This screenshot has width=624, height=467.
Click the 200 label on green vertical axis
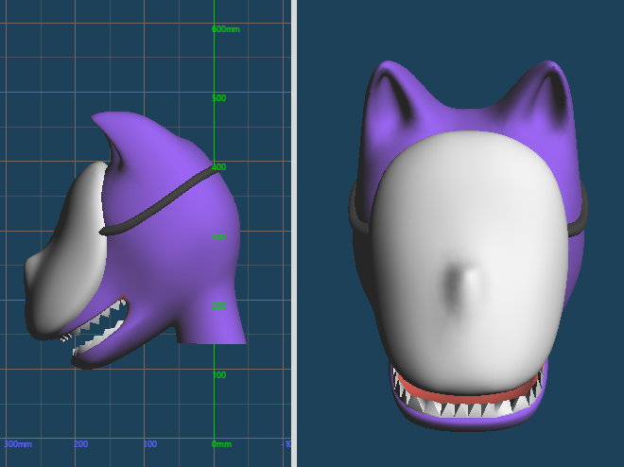coord(219,306)
